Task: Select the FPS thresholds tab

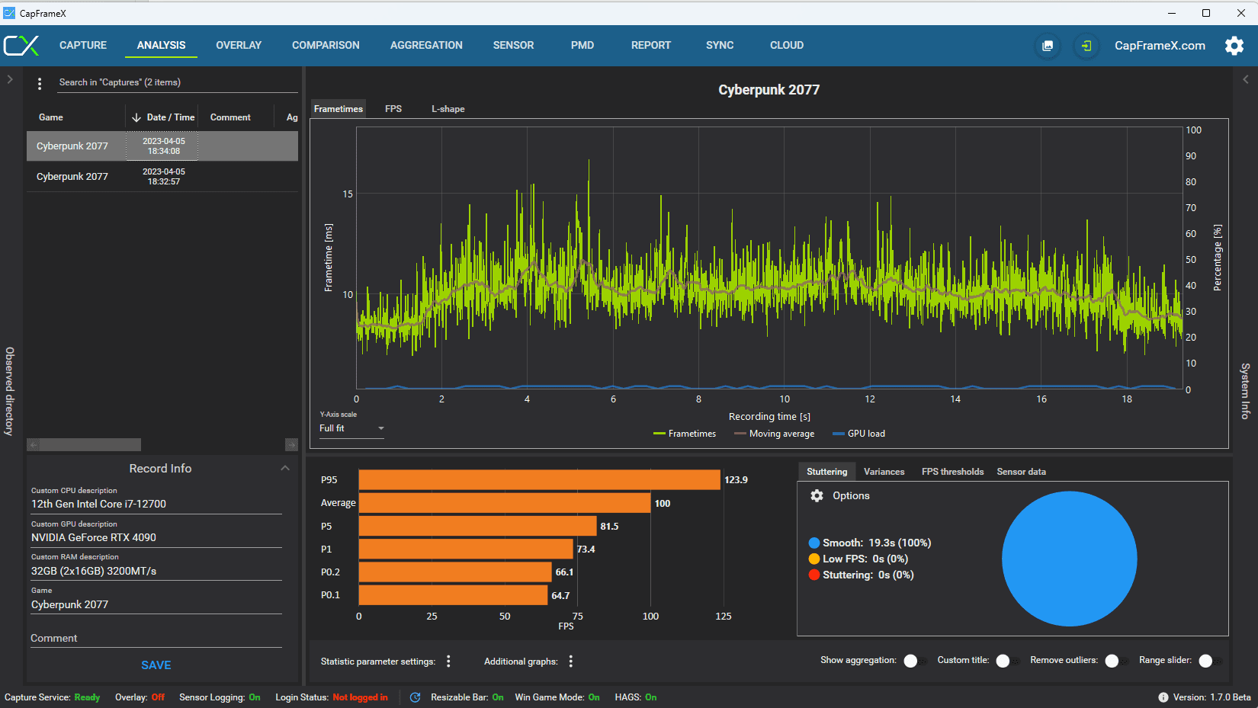Action: point(952,472)
